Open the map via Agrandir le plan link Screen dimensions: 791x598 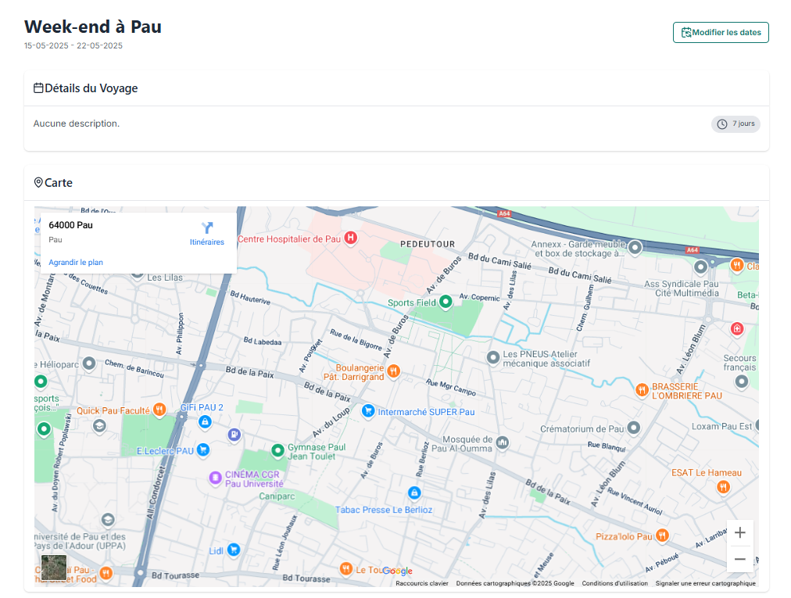click(x=75, y=262)
